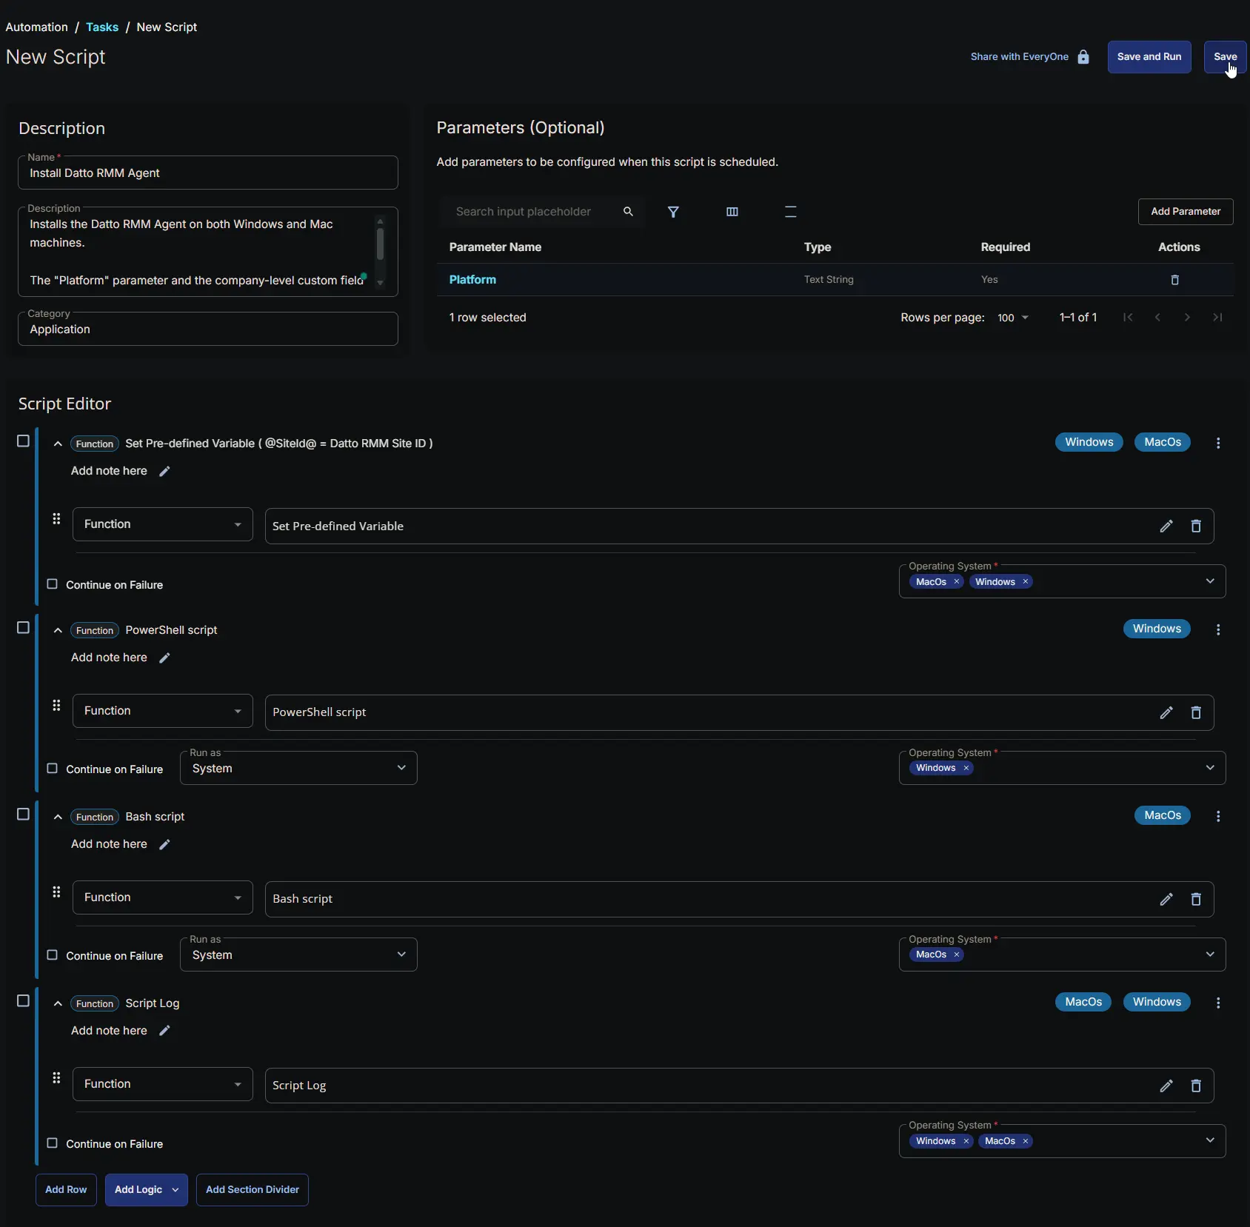Delete the Bash script row
The width and height of the screenshot is (1250, 1227).
point(1195,899)
